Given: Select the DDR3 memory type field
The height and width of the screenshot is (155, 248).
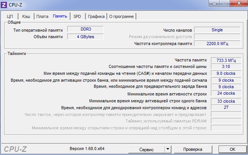Looking at the screenshot, I should coord(86,29).
